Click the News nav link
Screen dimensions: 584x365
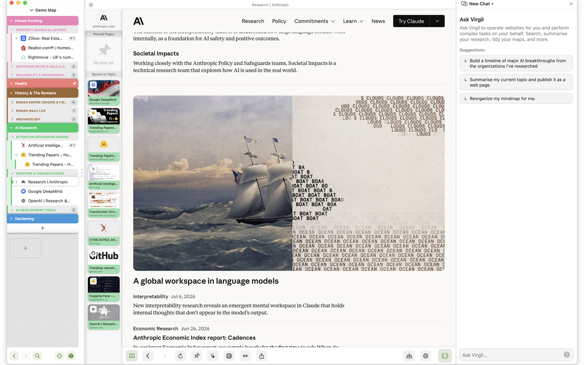click(x=378, y=21)
